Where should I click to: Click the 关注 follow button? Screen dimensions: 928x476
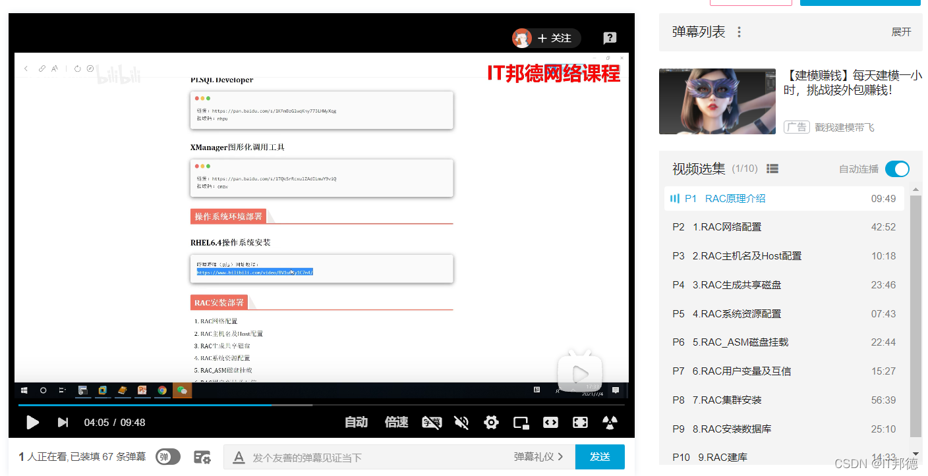tap(555, 38)
